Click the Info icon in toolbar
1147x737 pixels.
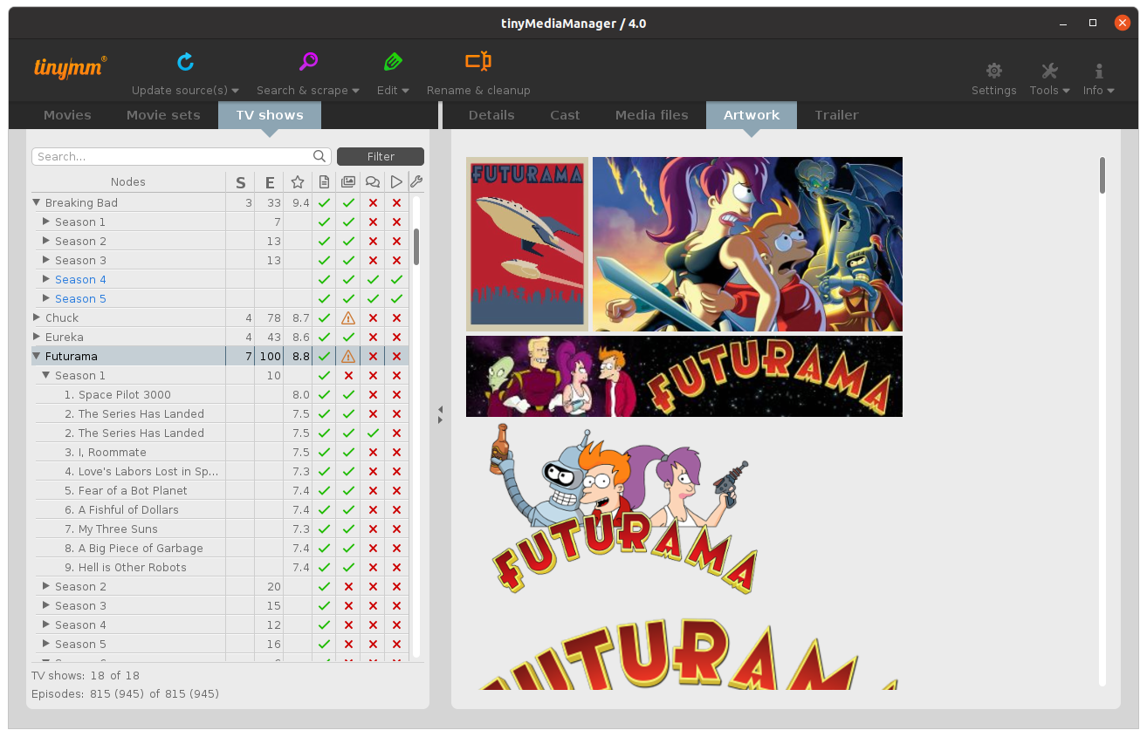point(1098,72)
